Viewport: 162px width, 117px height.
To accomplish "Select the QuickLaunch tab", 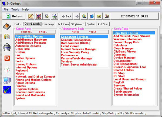I will point(32,24).
